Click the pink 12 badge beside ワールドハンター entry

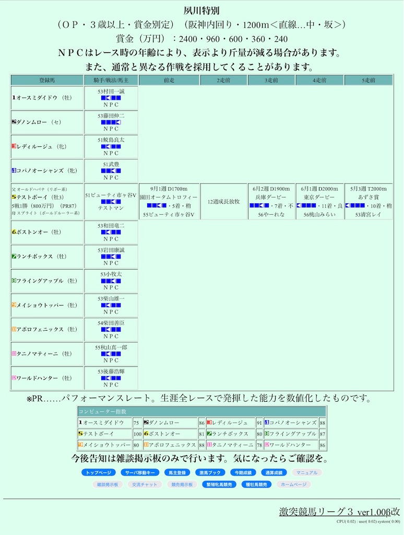coord(14,378)
